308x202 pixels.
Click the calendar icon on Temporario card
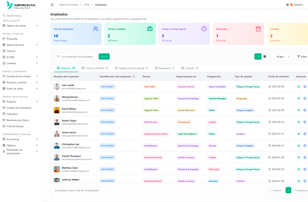pyautogui.click(x=258, y=29)
